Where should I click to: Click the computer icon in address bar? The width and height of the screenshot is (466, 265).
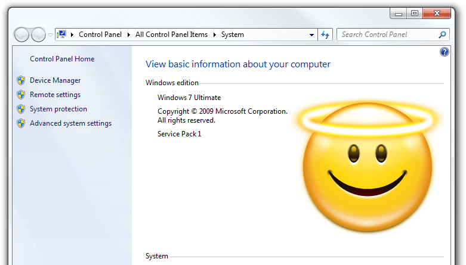coord(61,35)
